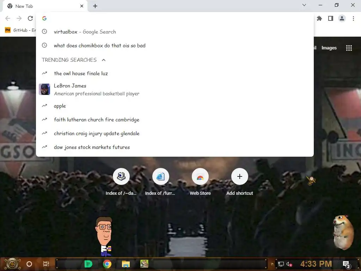Open the GitHub bookmark
The height and width of the screenshot is (271, 361).
pyautogui.click(x=20, y=30)
